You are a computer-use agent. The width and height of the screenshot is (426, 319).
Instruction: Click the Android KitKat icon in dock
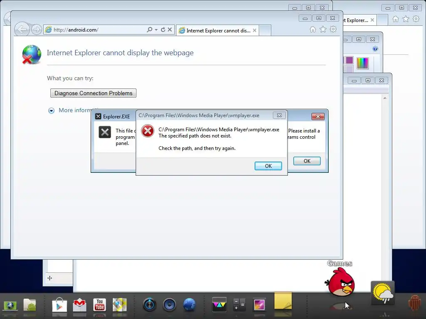click(x=415, y=303)
